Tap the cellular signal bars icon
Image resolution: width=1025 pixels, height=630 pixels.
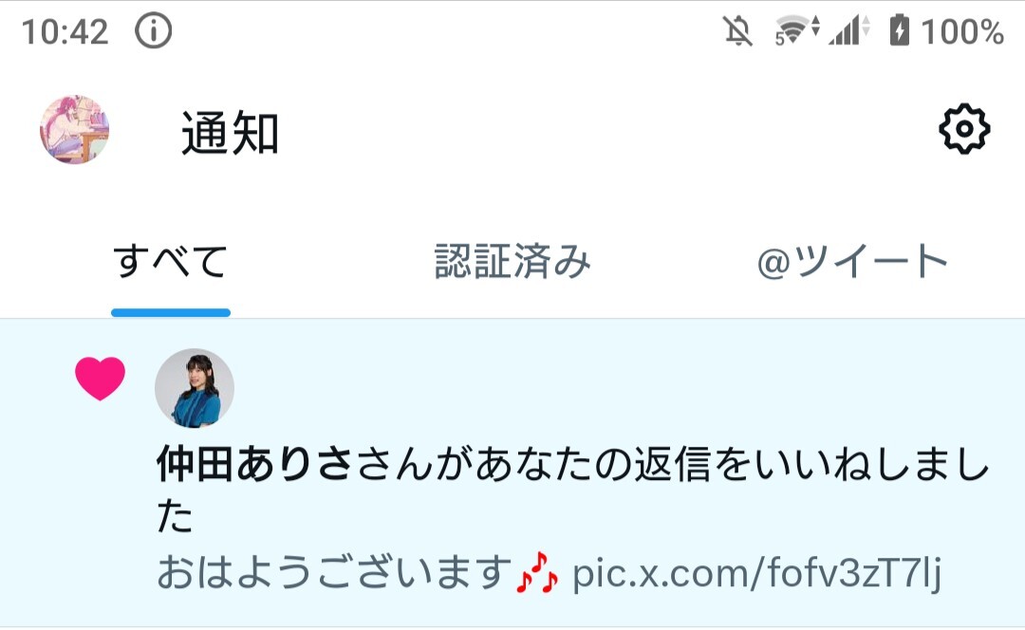[x=849, y=30]
